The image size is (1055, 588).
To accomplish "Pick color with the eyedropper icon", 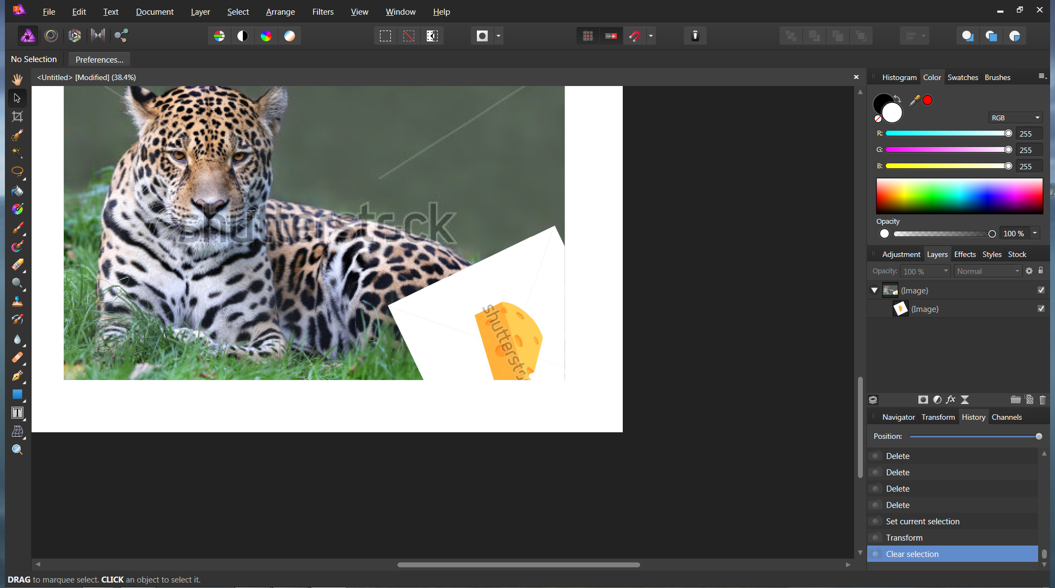I will 915,100.
